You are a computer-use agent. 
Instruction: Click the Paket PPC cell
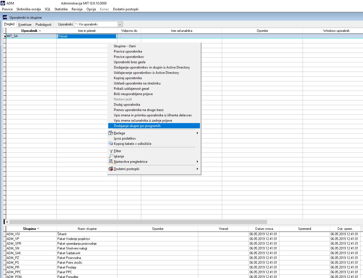[x=87, y=272]
